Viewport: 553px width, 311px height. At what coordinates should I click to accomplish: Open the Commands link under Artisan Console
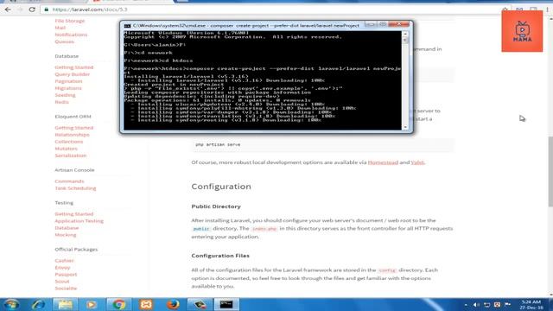pyautogui.click(x=69, y=181)
